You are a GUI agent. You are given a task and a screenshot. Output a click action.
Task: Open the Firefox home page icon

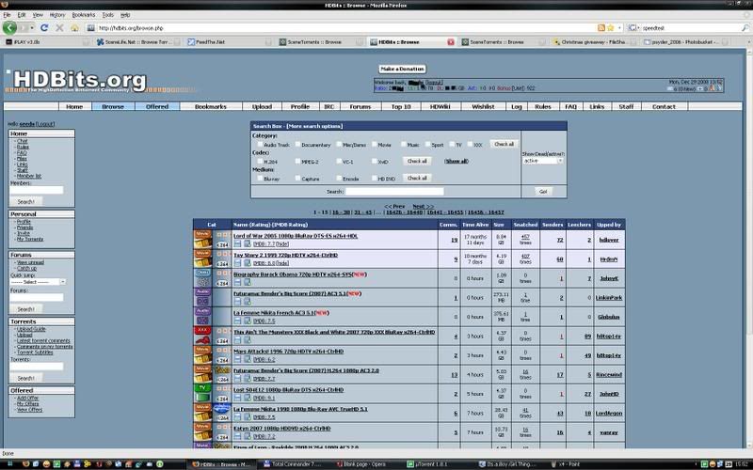tap(74, 28)
